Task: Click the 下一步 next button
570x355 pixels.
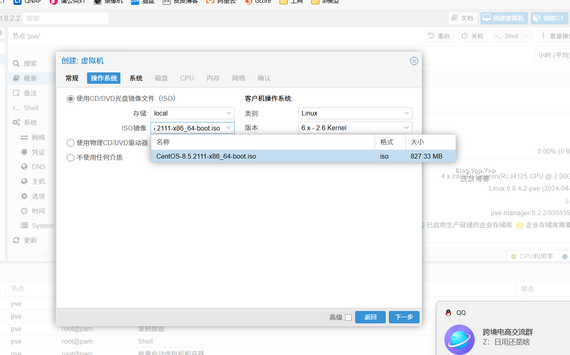Action: pos(404,317)
